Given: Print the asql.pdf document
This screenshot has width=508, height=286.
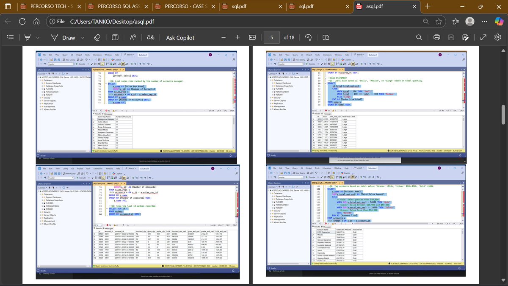Looking at the screenshot, I should click(437, 37).
